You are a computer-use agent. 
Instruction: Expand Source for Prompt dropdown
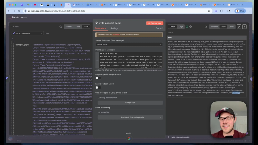pos(129,44)
